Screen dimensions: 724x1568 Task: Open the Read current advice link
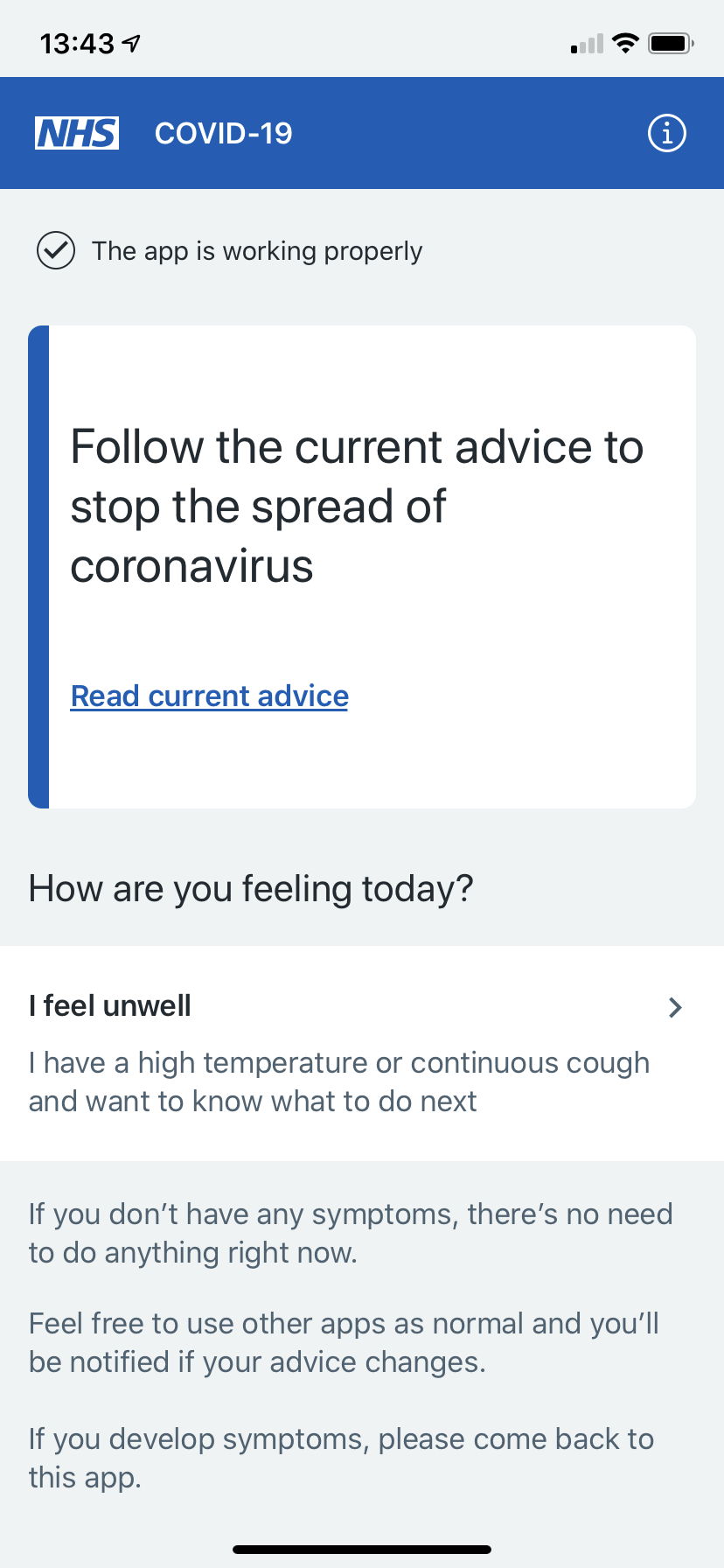[x=210, y=696]
